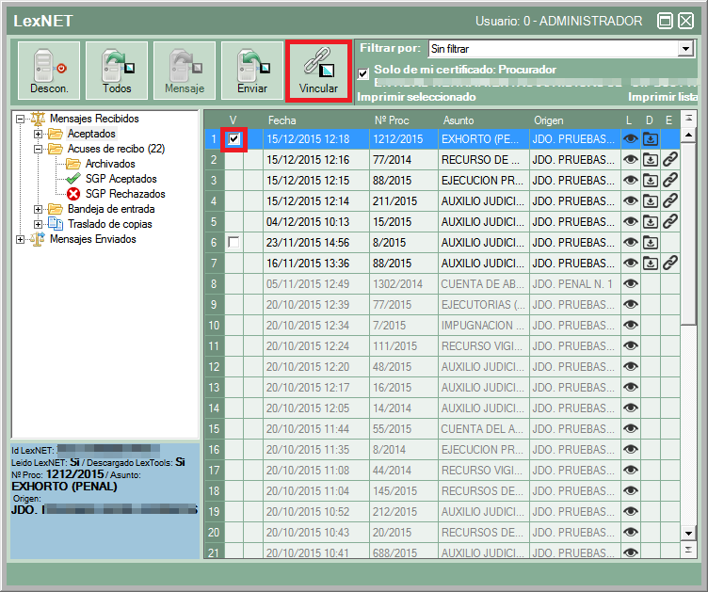
Task: Click the red SGP Rechazados icon
Action: (x=73, y=194)
